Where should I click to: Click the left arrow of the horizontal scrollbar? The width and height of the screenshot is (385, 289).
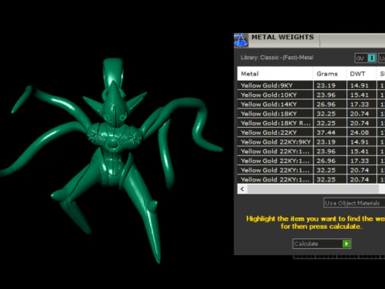tap(242, 189)
